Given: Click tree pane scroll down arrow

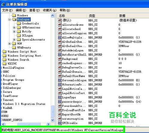Looking at the screenshot, I should point(53,120).
